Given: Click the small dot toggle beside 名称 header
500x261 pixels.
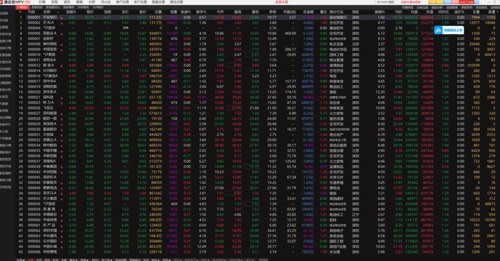Looking at the screenshot, I should click(x=58, y=12).
